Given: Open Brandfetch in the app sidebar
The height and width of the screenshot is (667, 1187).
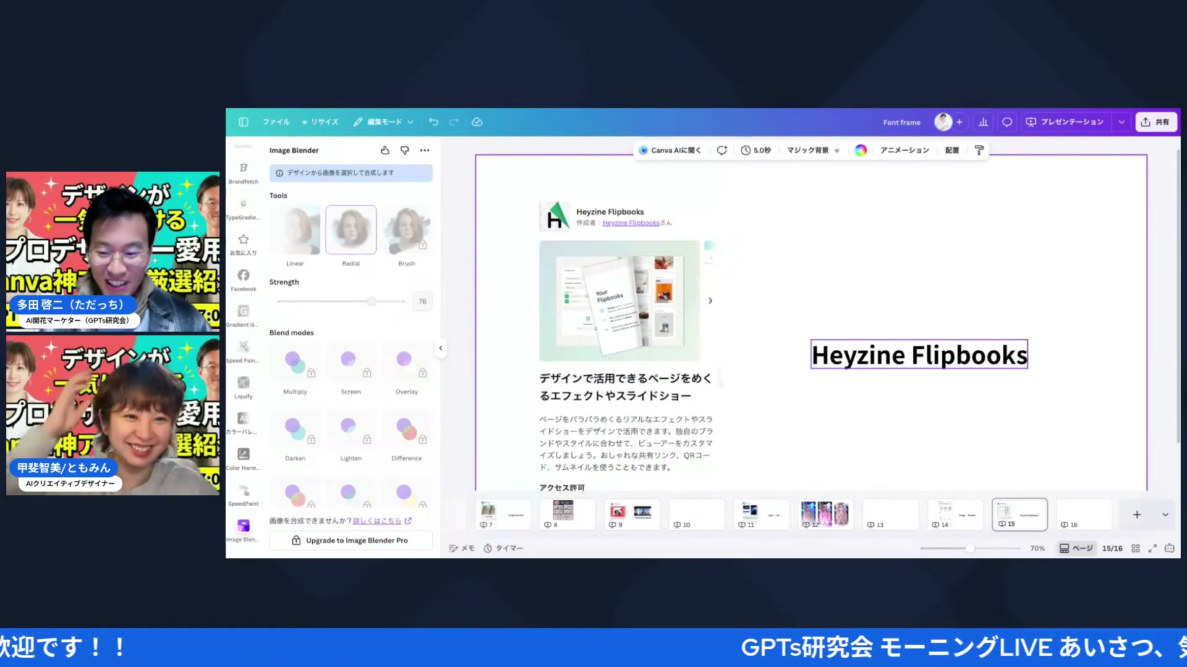Looking at the screenshot, I should pos(243,168).
